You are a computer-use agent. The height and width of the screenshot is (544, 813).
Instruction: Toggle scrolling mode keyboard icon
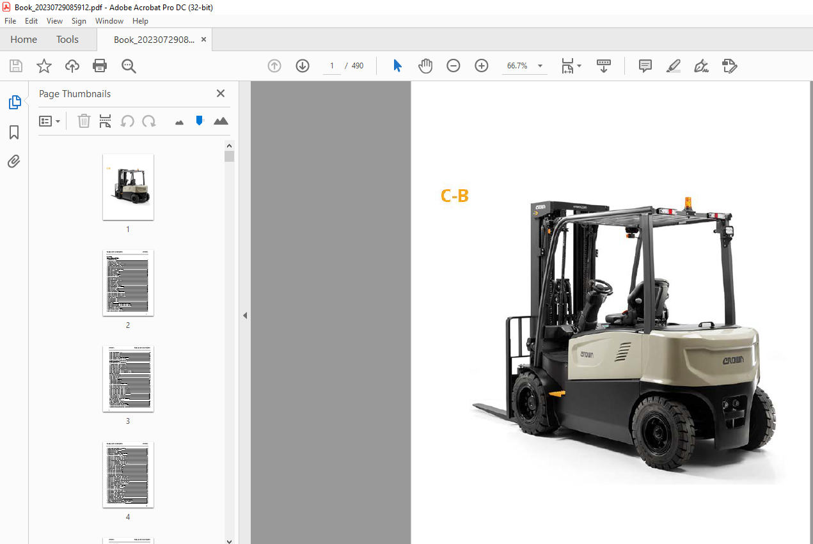pyautogui.click(x=604, y=66)
